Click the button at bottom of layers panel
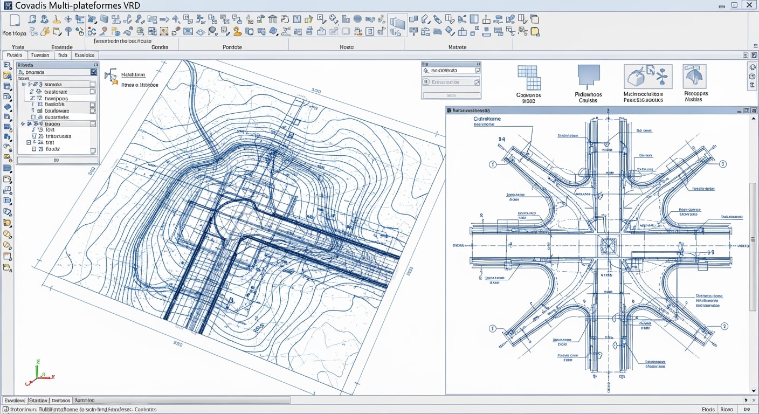The width and height of the screenshot is (759, 414). [x=57, y=160]
